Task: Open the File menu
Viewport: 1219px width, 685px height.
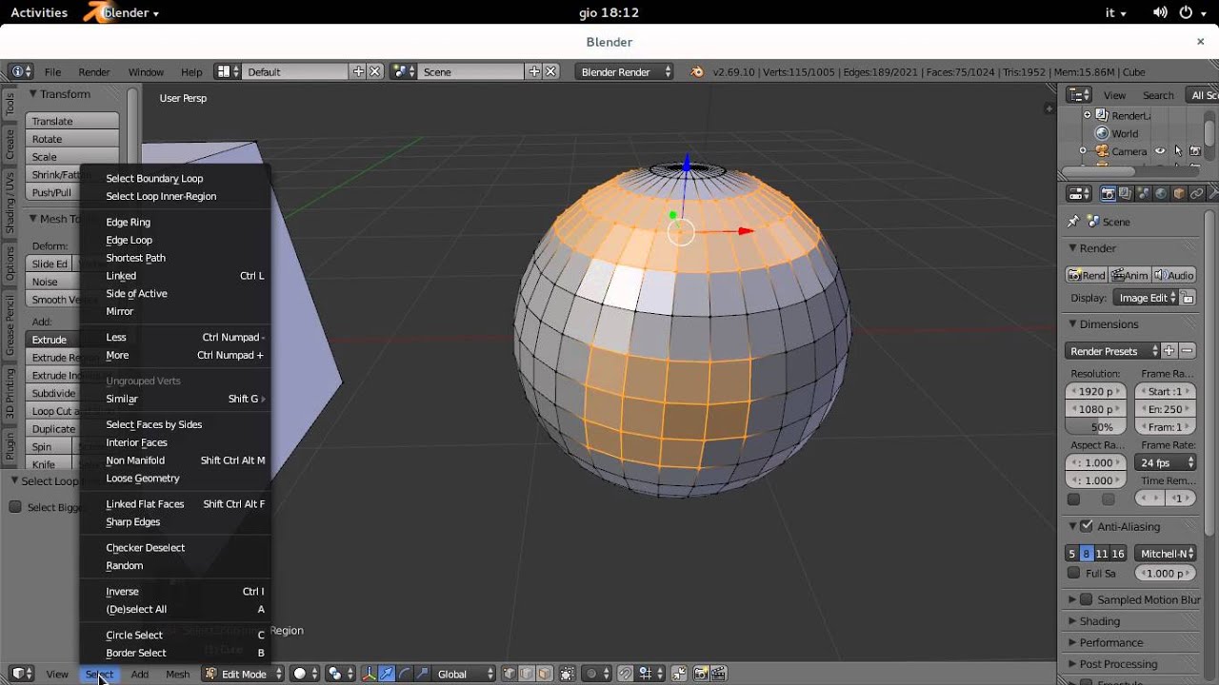Action: coord(52,72)
